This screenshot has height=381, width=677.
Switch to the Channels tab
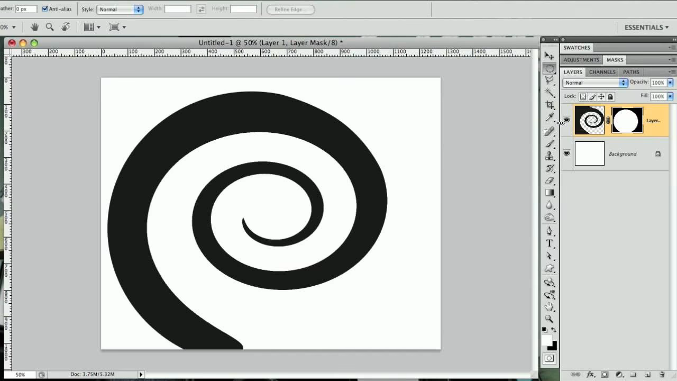(602, 71)
